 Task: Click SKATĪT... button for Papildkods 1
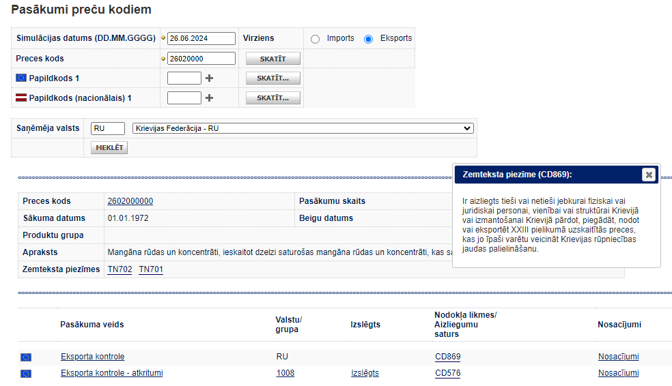(272, 78)
